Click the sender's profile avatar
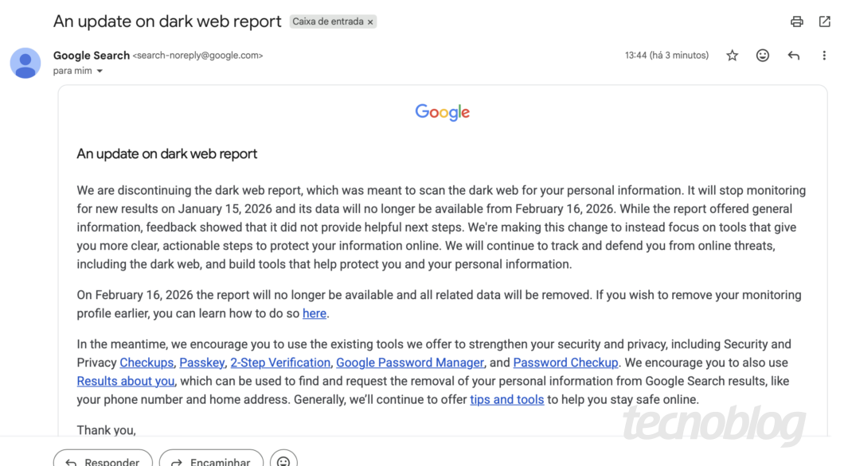Image resolution: width=844 pixels, height=466 pixels. [x=25, y=62]
